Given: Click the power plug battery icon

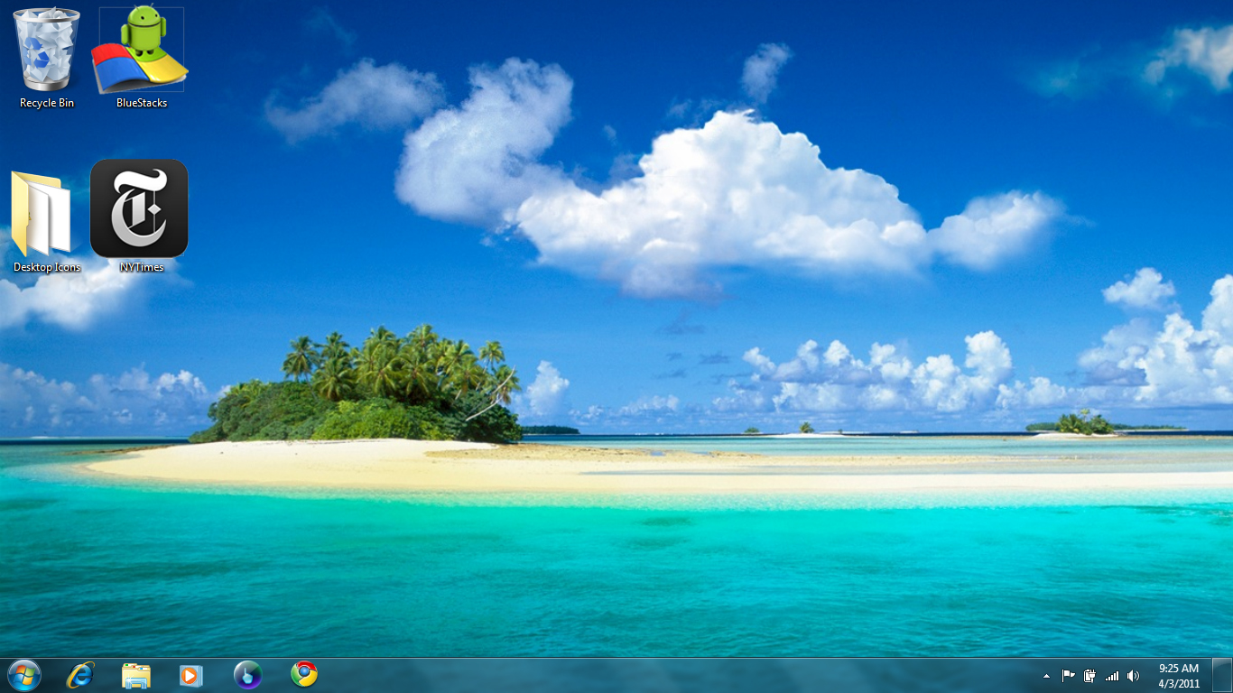Looking at the screenshot, I should tap(1089, 676).
